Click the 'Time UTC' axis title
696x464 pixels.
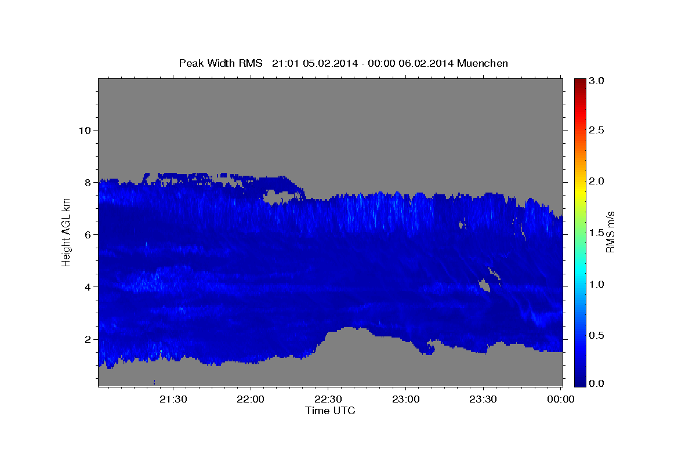pos(330,411)
